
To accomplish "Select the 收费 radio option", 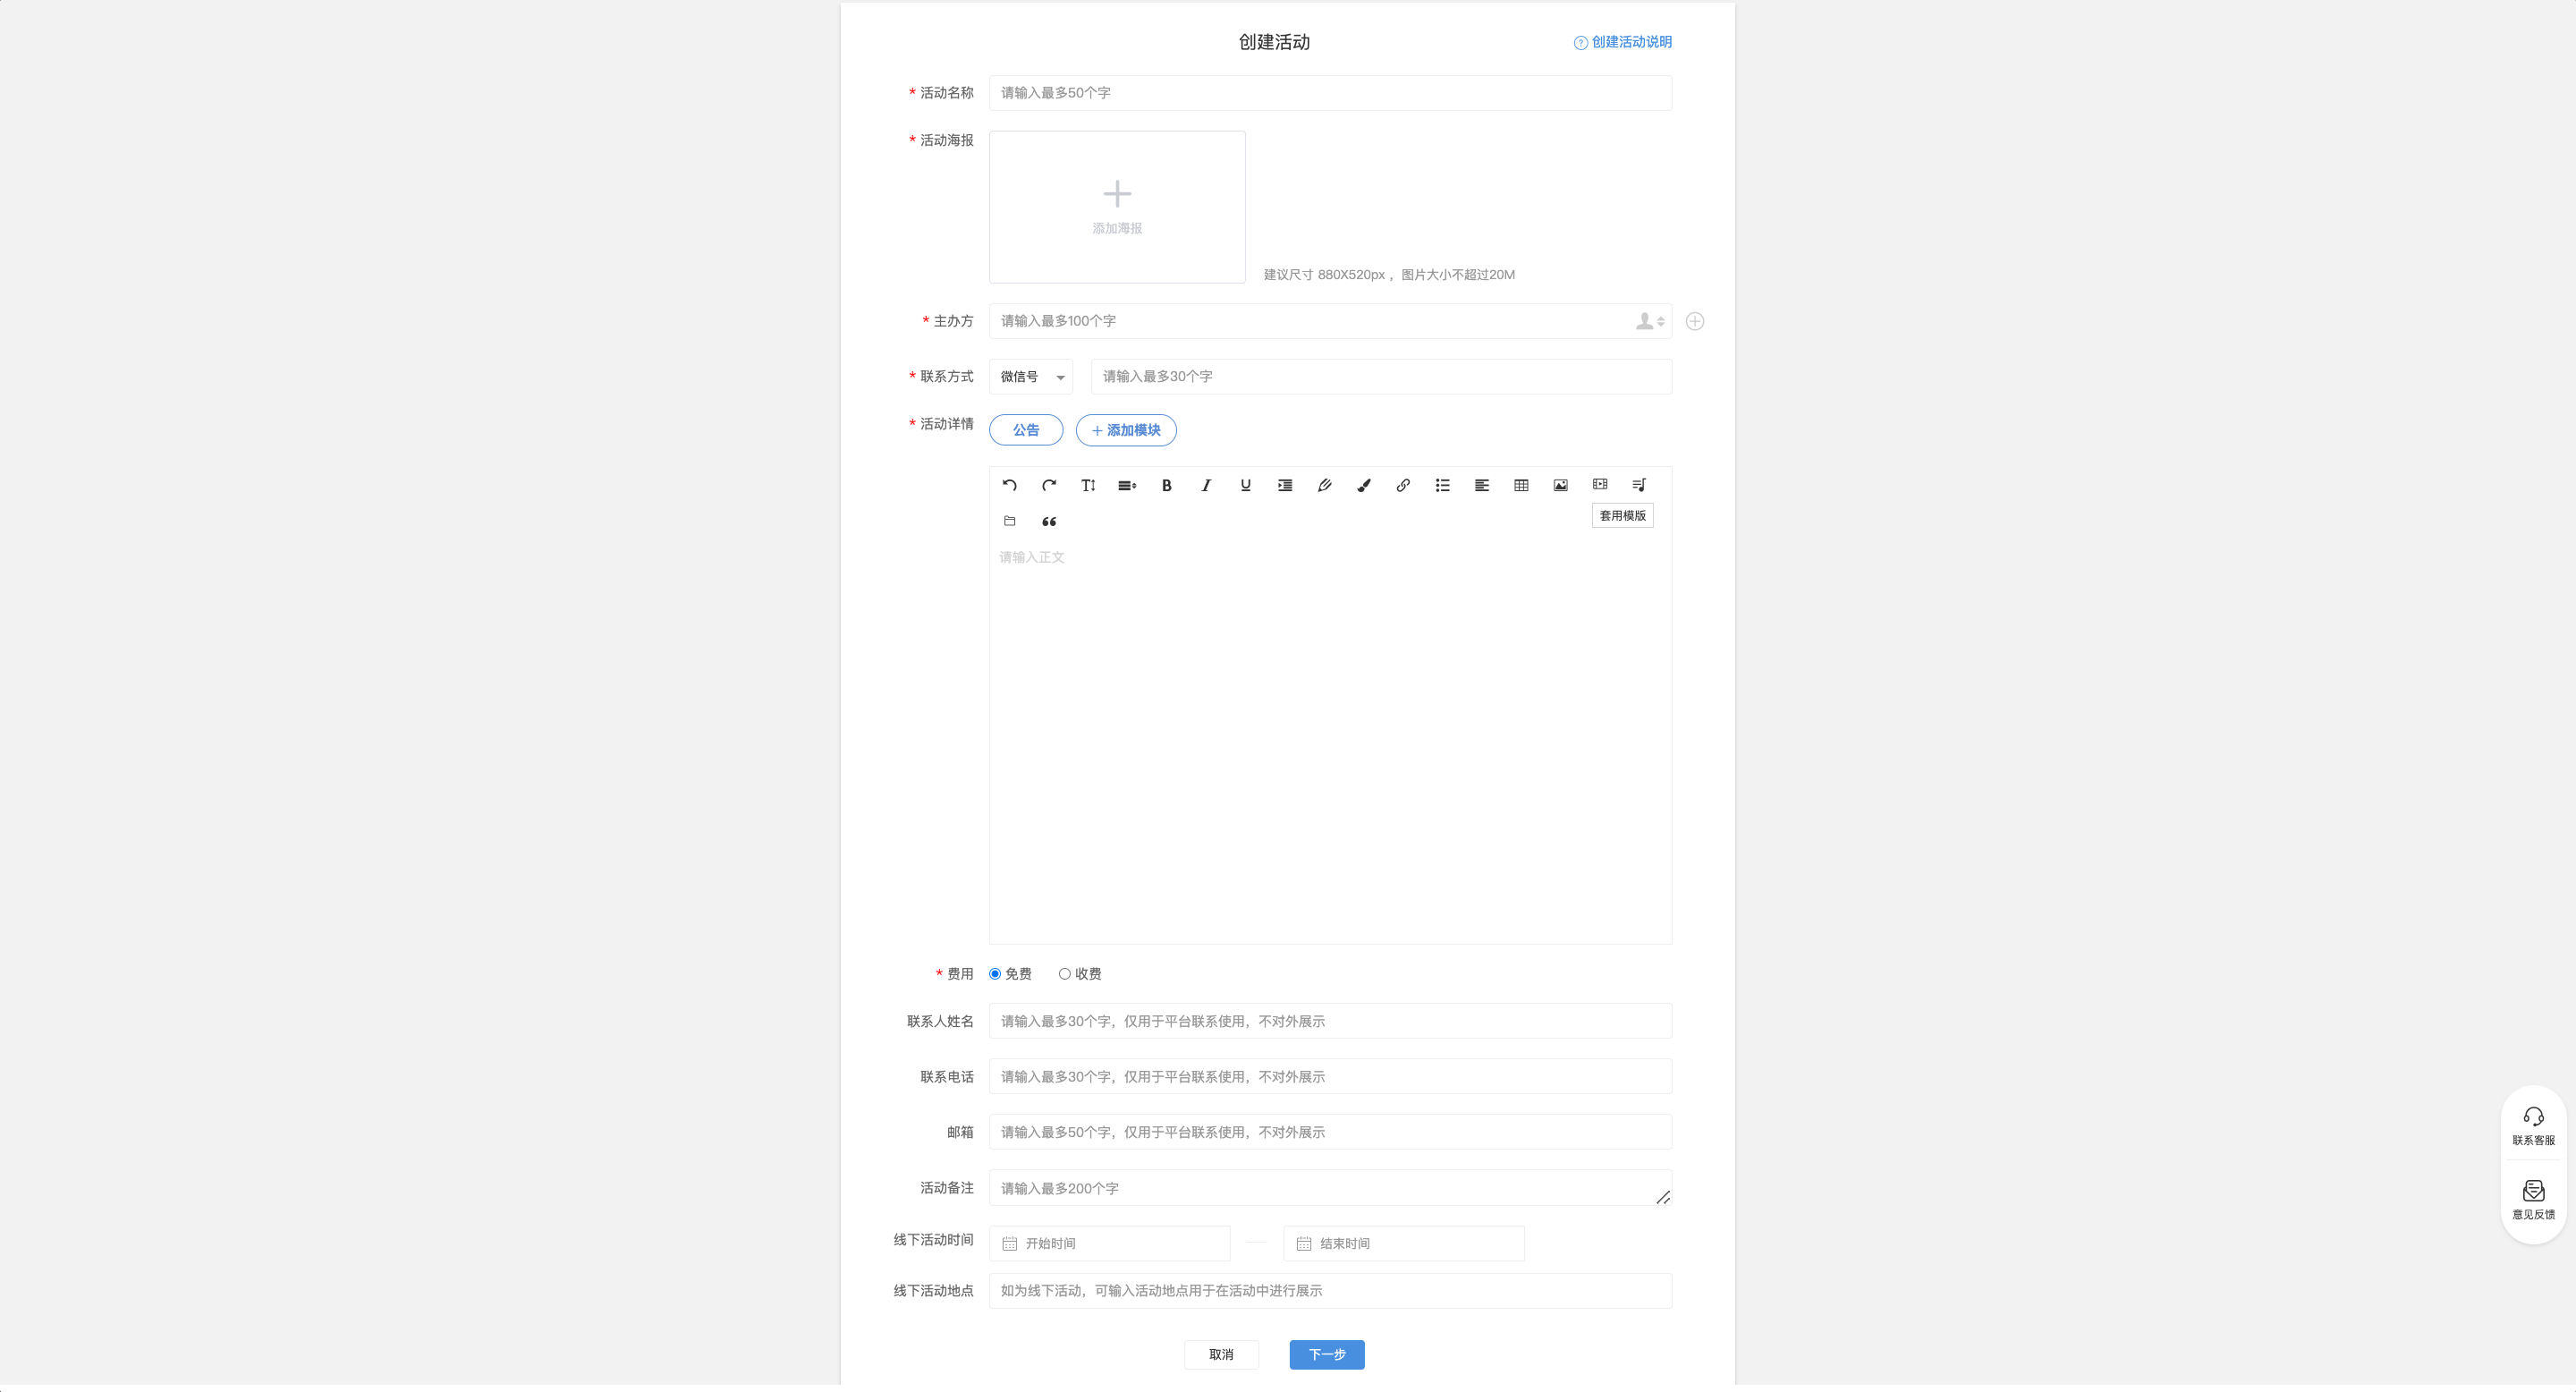I will click(x=1065, y=974).
